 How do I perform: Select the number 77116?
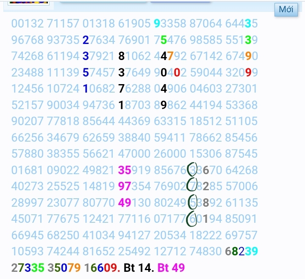(134, 219)
